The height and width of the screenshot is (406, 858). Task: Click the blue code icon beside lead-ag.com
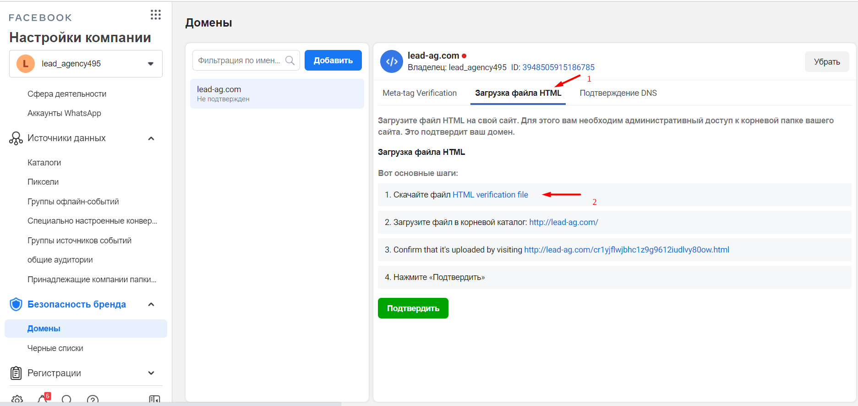point(392,61)
